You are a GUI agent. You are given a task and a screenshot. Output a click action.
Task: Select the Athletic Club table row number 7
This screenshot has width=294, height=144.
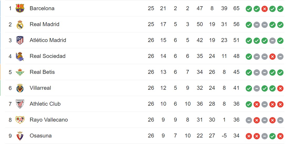[10, 104]
